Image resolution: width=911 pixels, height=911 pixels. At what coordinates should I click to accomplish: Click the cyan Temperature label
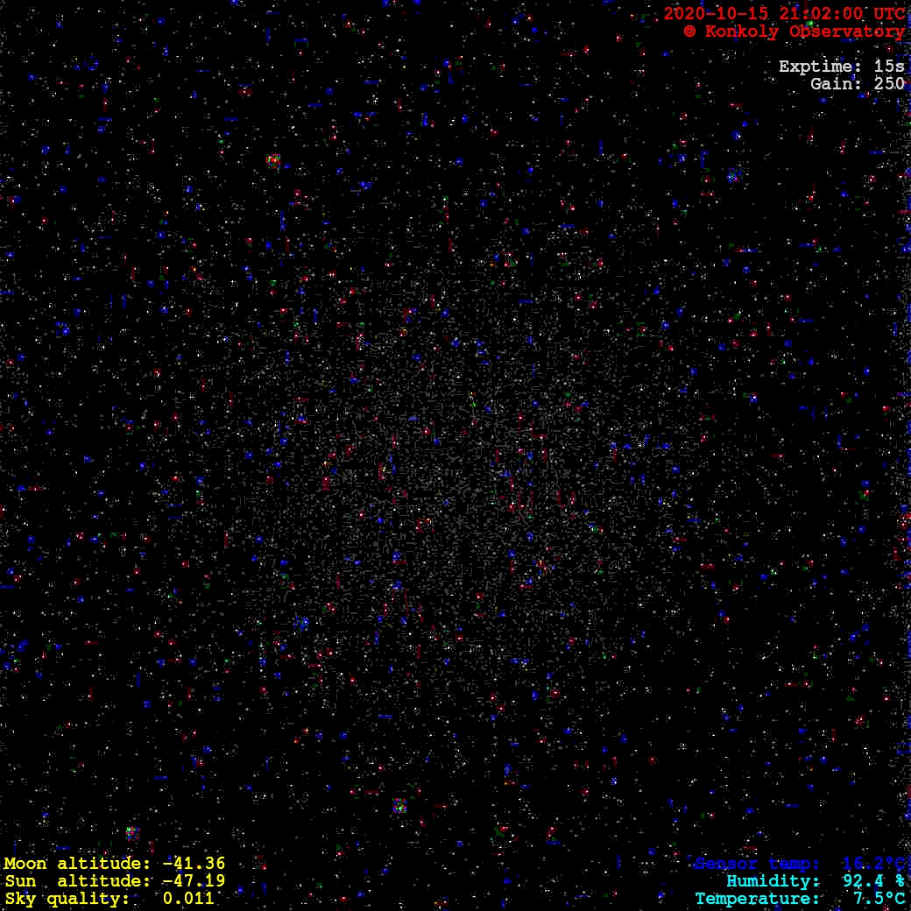(757, 899)
